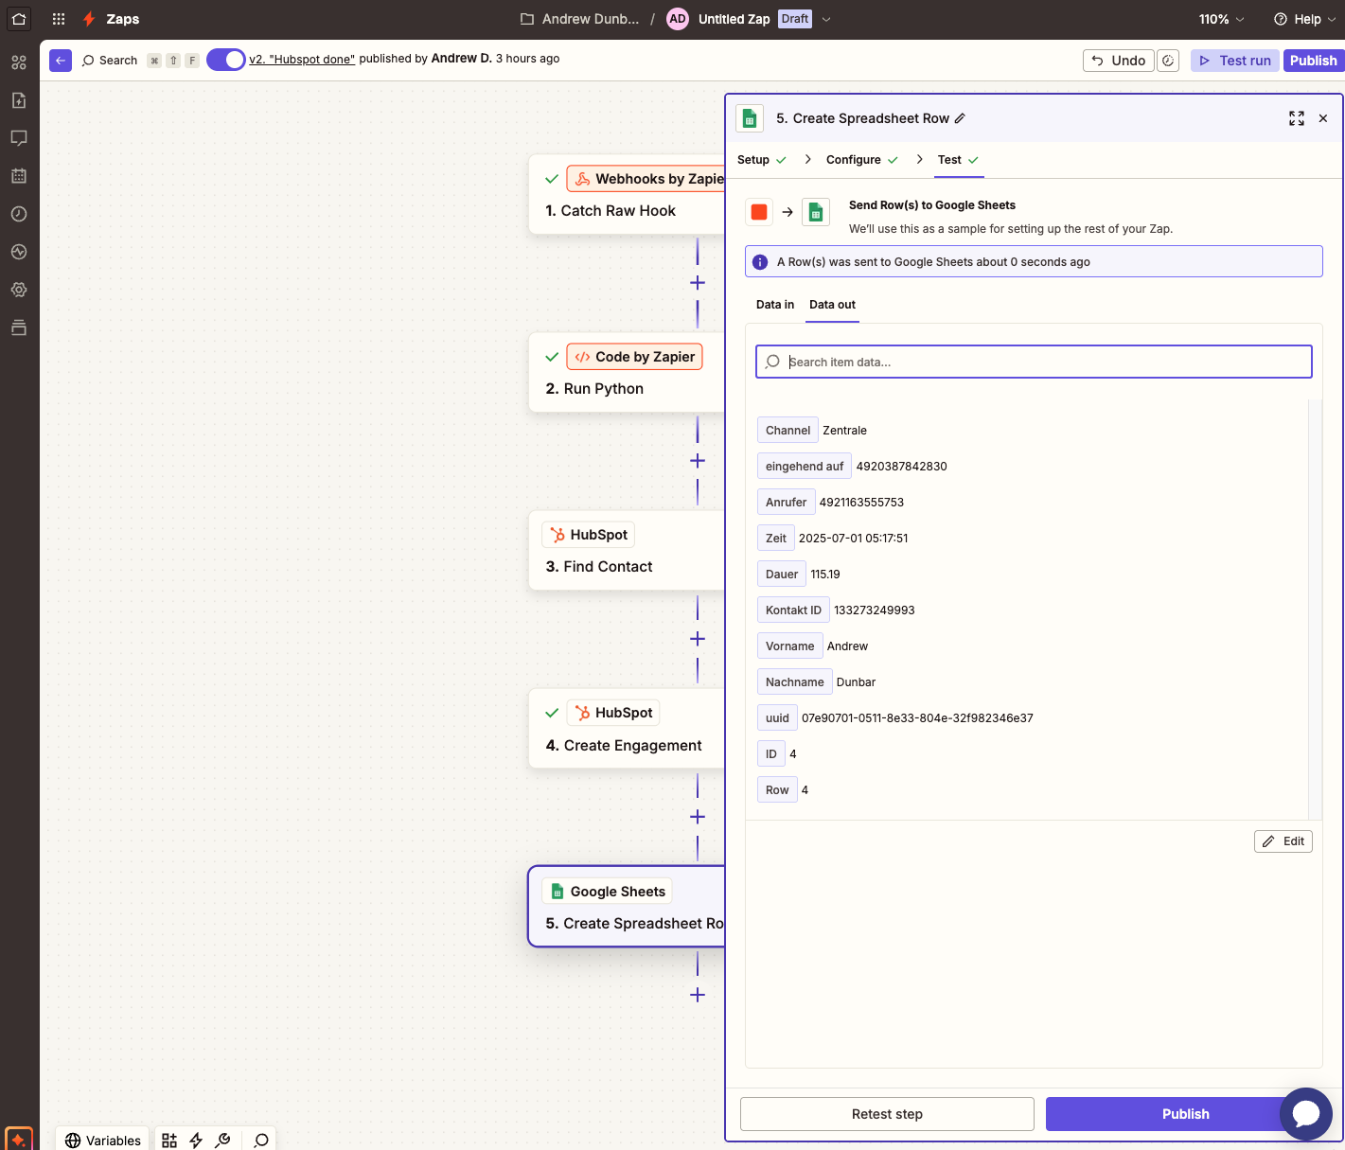Viewport: 1345px width, 1150px height.
Task: Click the Zaps lightning bolt logo
Action: (x=89, y=19)
